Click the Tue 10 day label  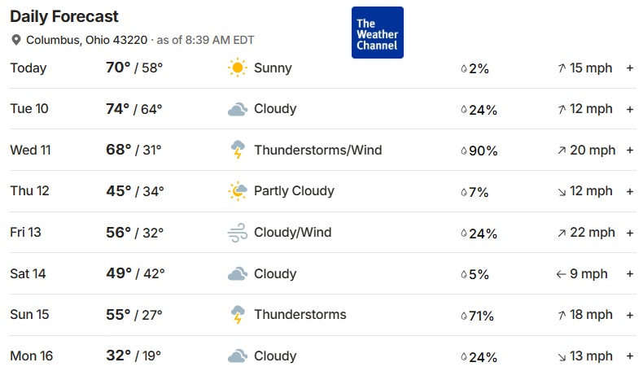[x=29, y=109]
